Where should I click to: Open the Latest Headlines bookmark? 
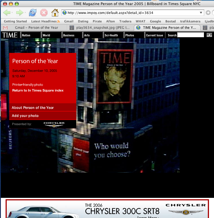coord(44,21)
